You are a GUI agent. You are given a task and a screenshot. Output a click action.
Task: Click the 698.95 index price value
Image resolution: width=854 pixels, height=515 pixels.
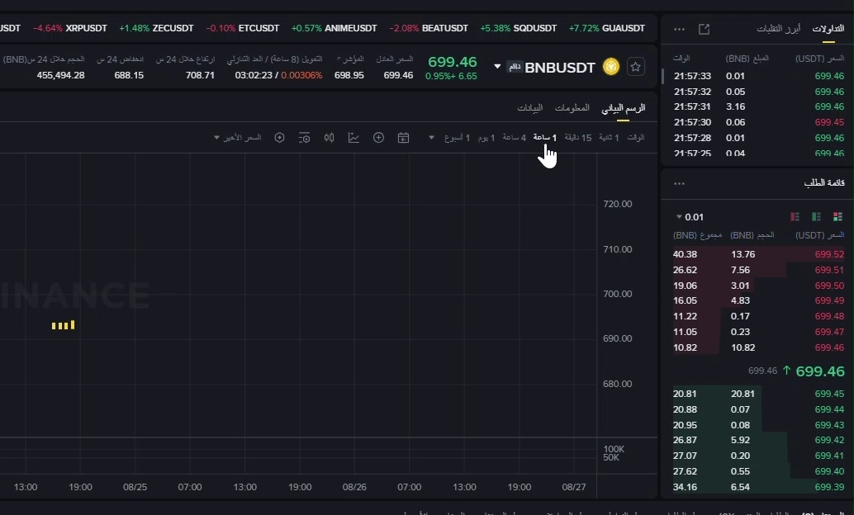pos(349,75)
